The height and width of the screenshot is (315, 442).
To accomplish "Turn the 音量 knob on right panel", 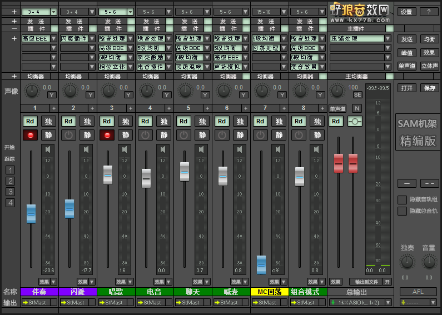I will click(x=429, y=262).
